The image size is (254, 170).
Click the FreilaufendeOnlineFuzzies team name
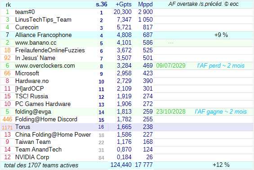pos(50,51)
